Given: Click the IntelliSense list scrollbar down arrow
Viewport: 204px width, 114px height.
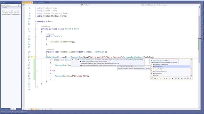Looking at the screenshot, I should (x=191, y=76).
